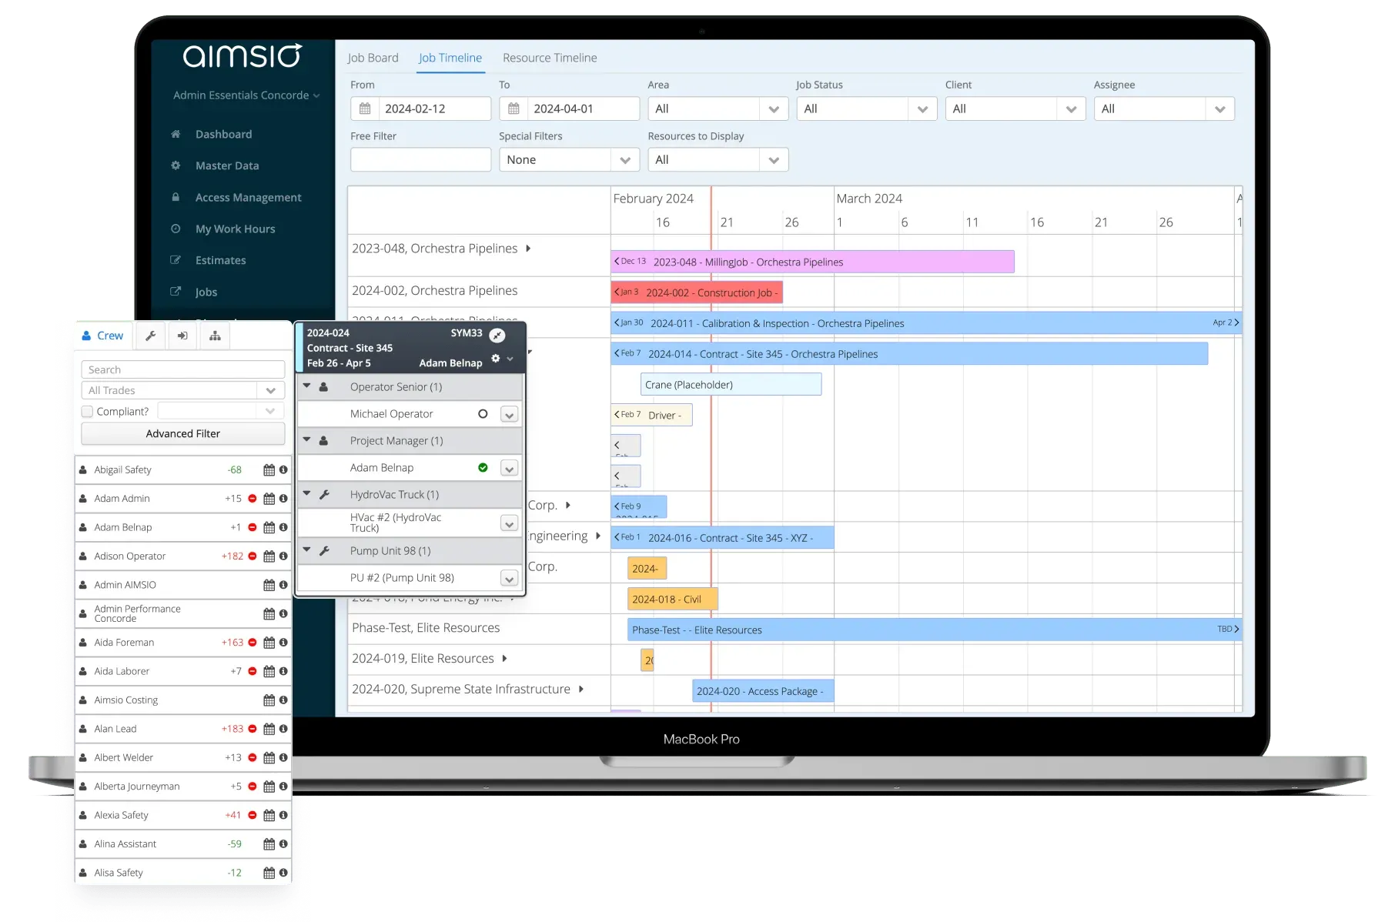This screenshot has width=1395, height=922.
Task: Click the red restriction badge beside Adison Operator
Action: [252, 556]
